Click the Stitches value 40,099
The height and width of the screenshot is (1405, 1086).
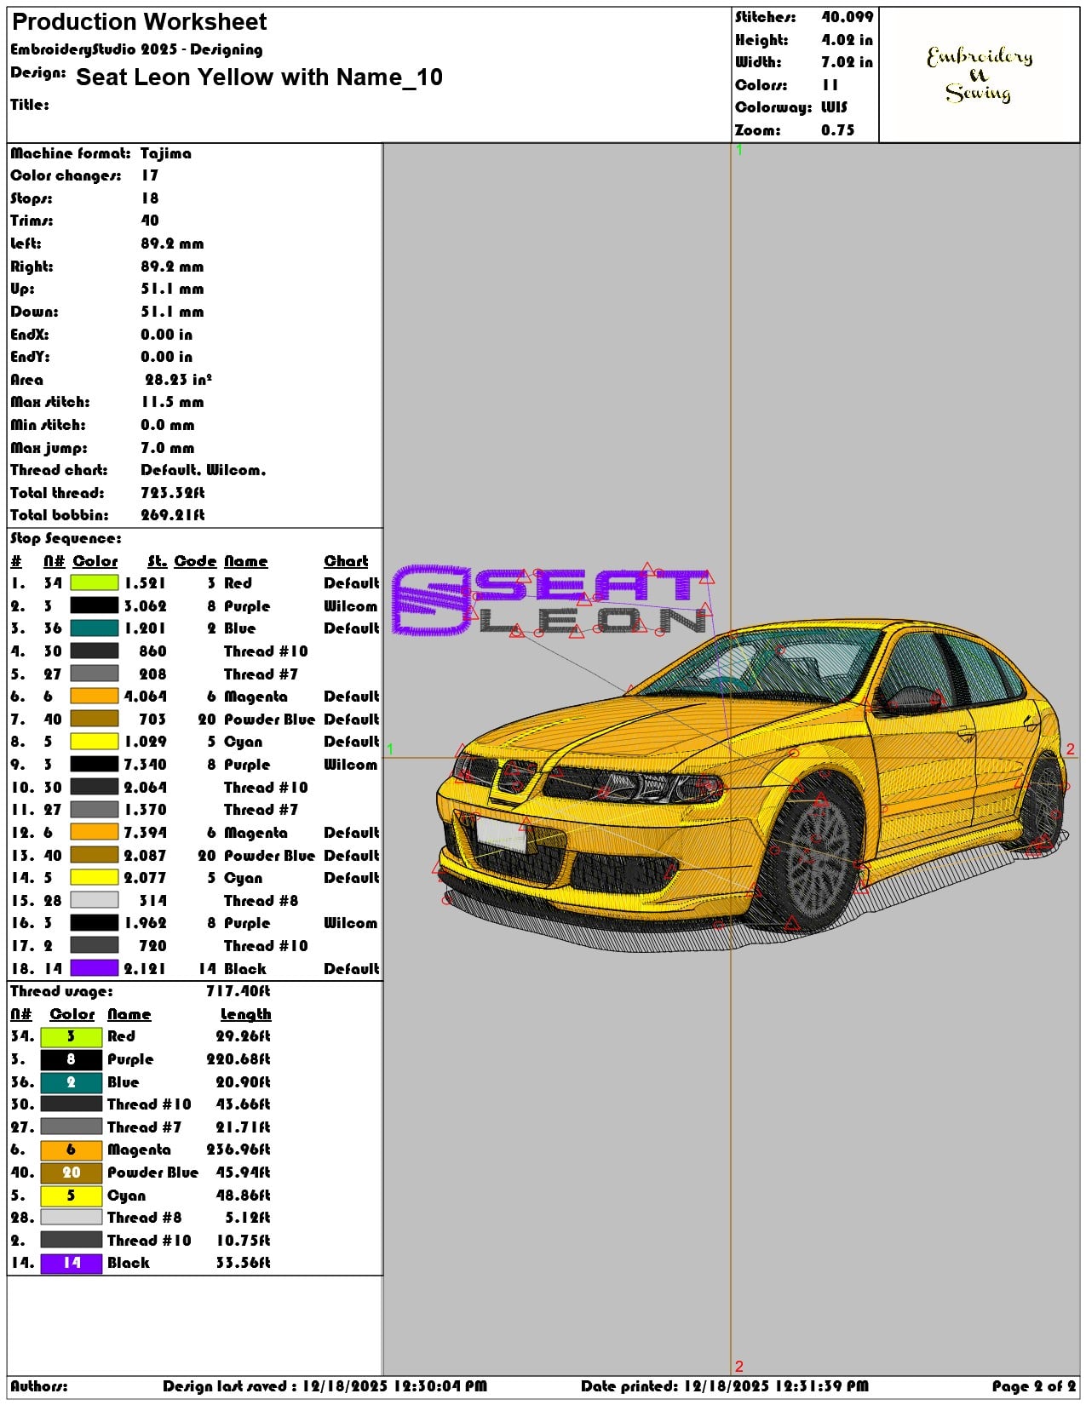pos(848,17)
